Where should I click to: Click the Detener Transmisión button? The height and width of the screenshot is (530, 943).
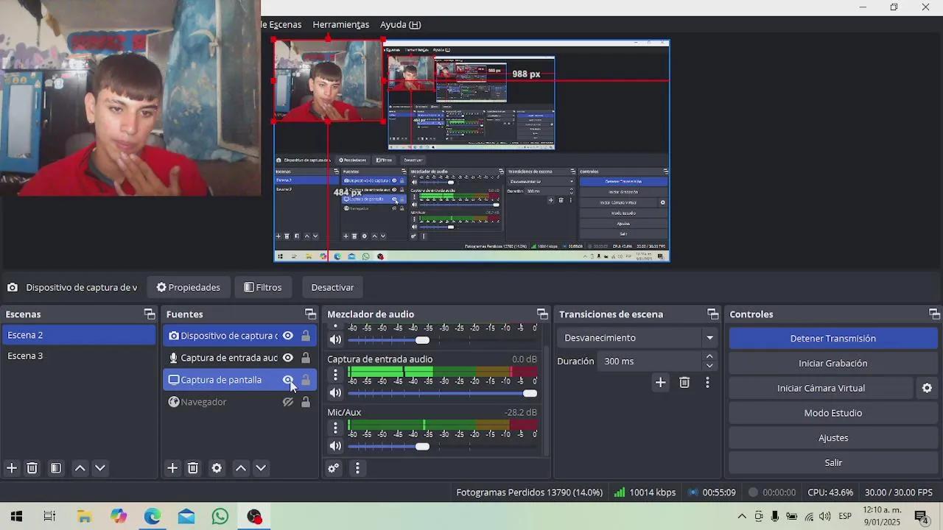832,338
